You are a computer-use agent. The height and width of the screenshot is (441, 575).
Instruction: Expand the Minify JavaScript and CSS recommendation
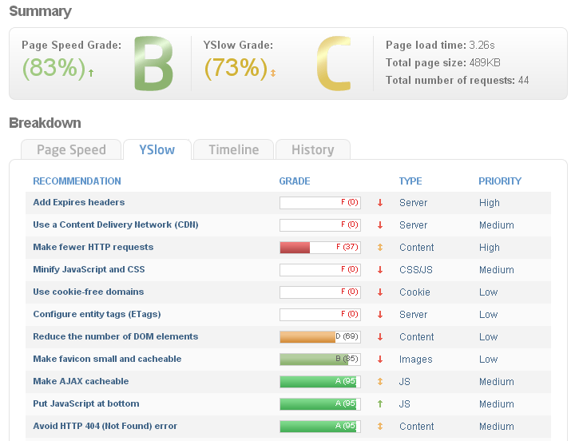[x=89, y=270]
